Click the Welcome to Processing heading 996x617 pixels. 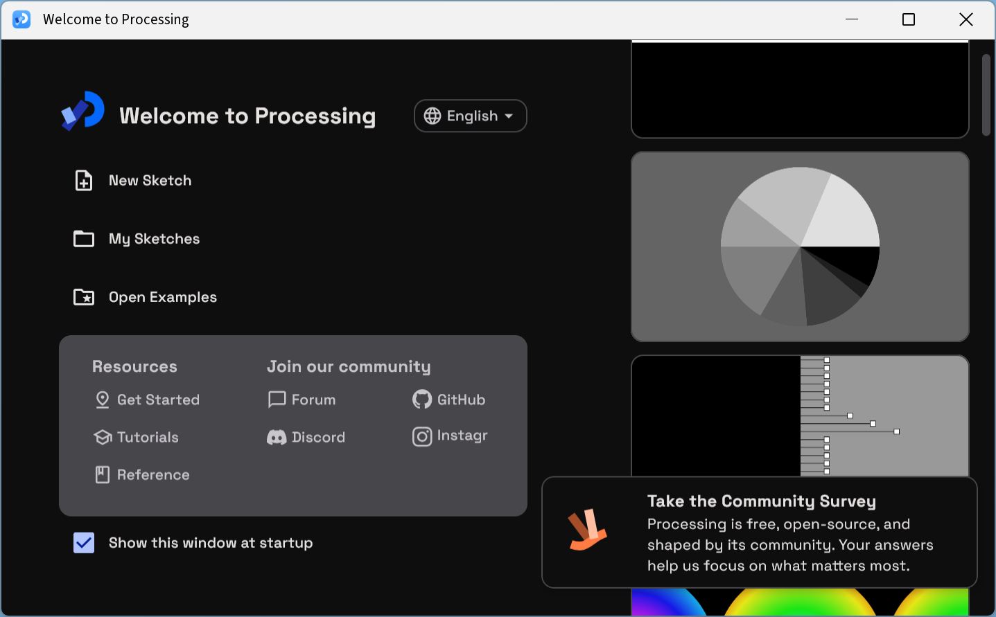(x=247, y=116)
